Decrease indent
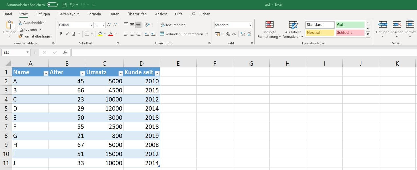417x170 pixels. point(147,34)
